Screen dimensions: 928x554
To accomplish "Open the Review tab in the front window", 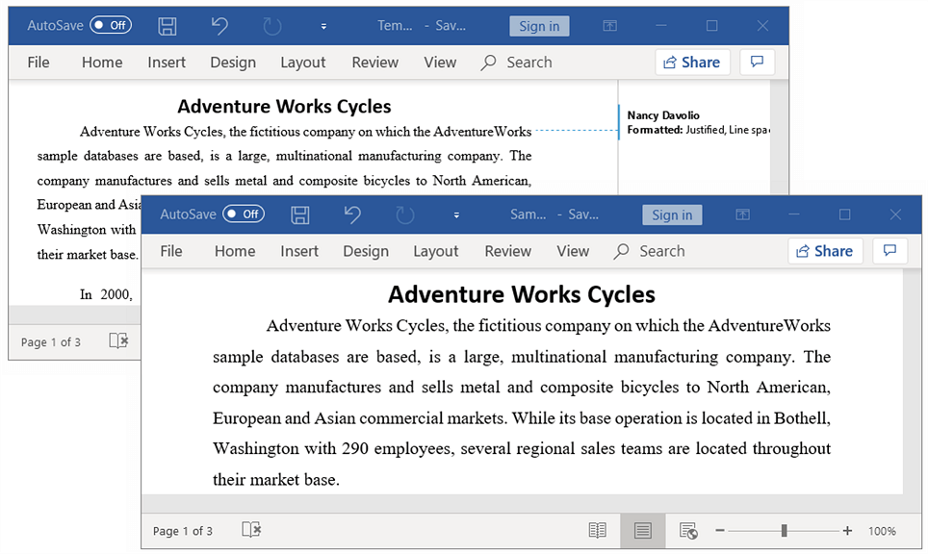I will (507, 251).
